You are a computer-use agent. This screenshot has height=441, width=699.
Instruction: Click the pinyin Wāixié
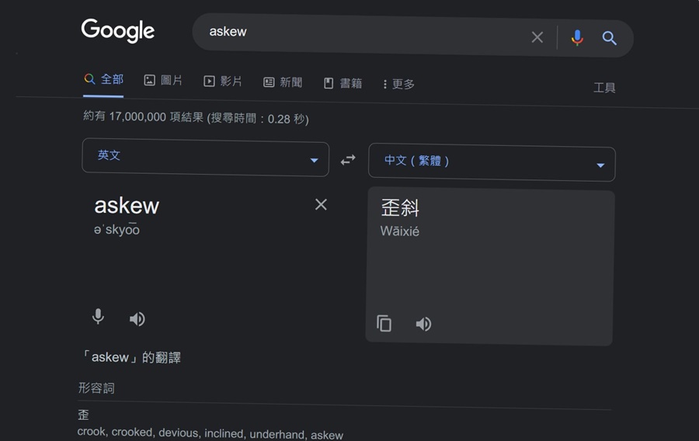tap(399, 231)
